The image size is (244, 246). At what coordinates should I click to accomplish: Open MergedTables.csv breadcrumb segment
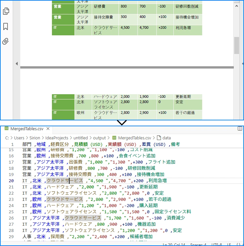[135, 138]
